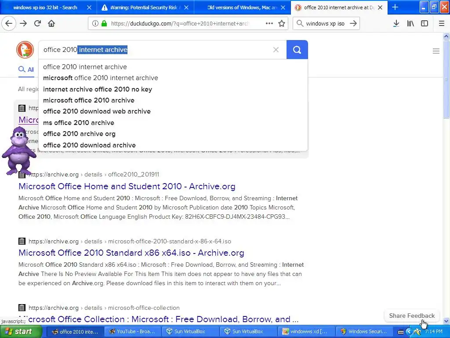The width and height of the screenshot is (450, 338).
Task: Click archive.org favicon beside Office Collection result
Action: 22,308
